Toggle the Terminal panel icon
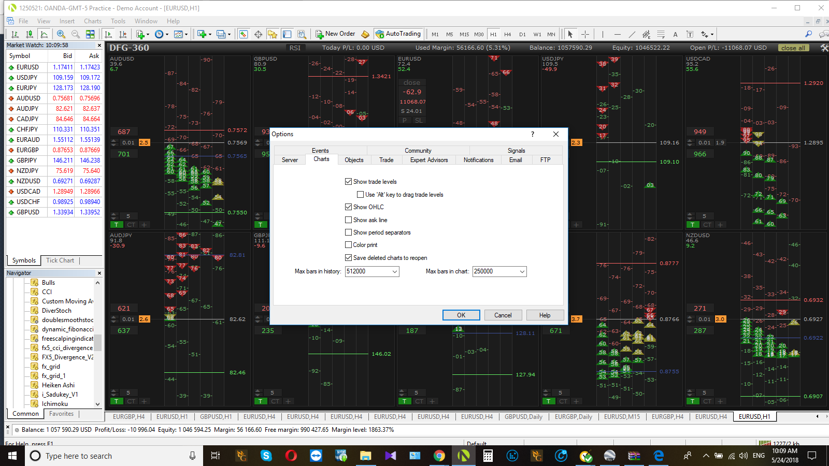The image size is (829, 466). point(287,34)
